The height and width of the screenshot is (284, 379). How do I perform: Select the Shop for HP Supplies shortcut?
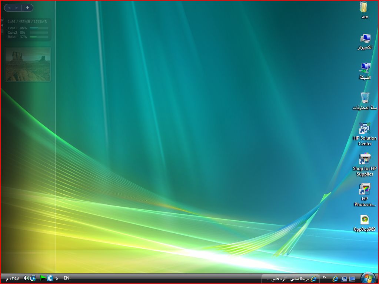click(365, 164)
